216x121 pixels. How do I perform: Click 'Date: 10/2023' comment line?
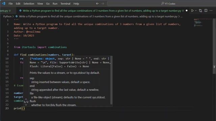click(24, 36)
